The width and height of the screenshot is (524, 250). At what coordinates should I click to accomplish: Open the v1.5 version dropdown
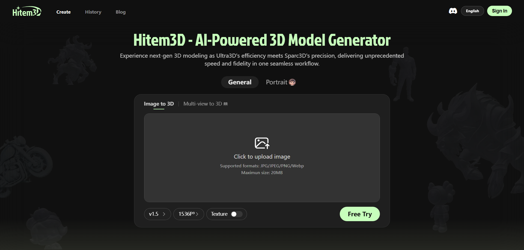pyautogui.click(x=157, y=214)
